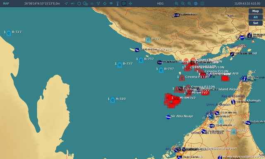
Task: Toggle the tower icon in toolbar
Action: point(118,4)
